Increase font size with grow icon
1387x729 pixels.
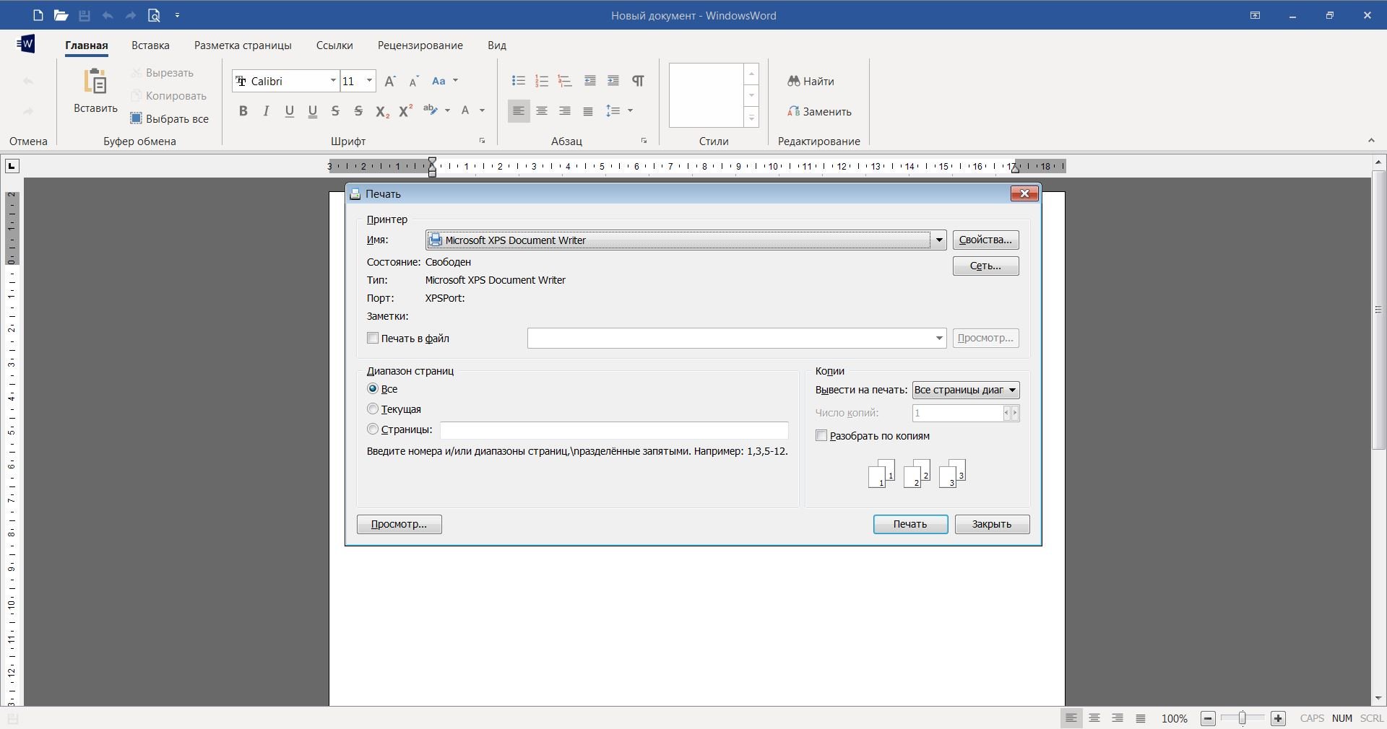(390, 81)
